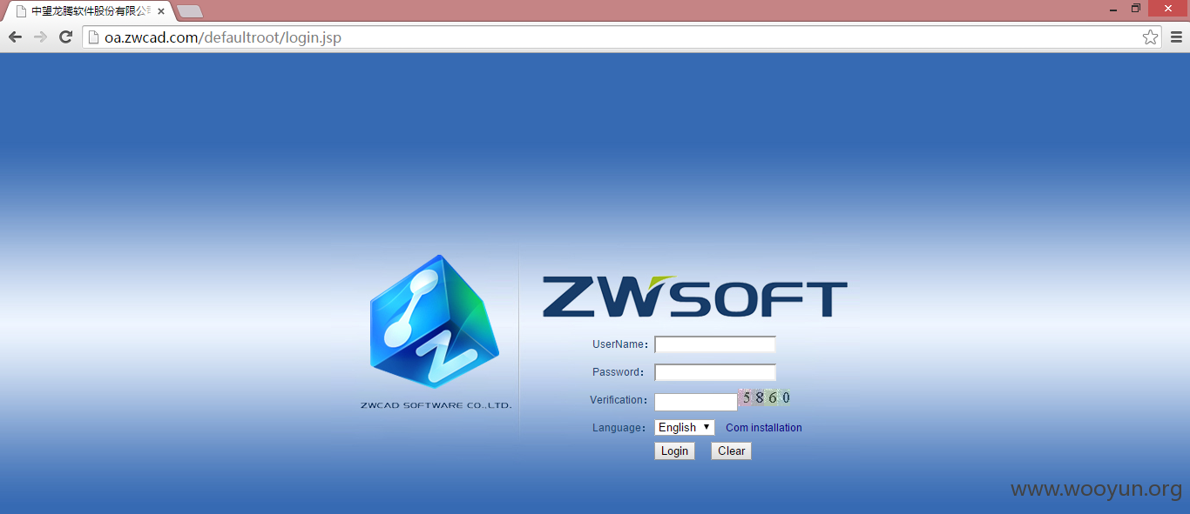The image size is (1190, 514).
Task: Open a new blank tab
Action: (x=190, y=11)
